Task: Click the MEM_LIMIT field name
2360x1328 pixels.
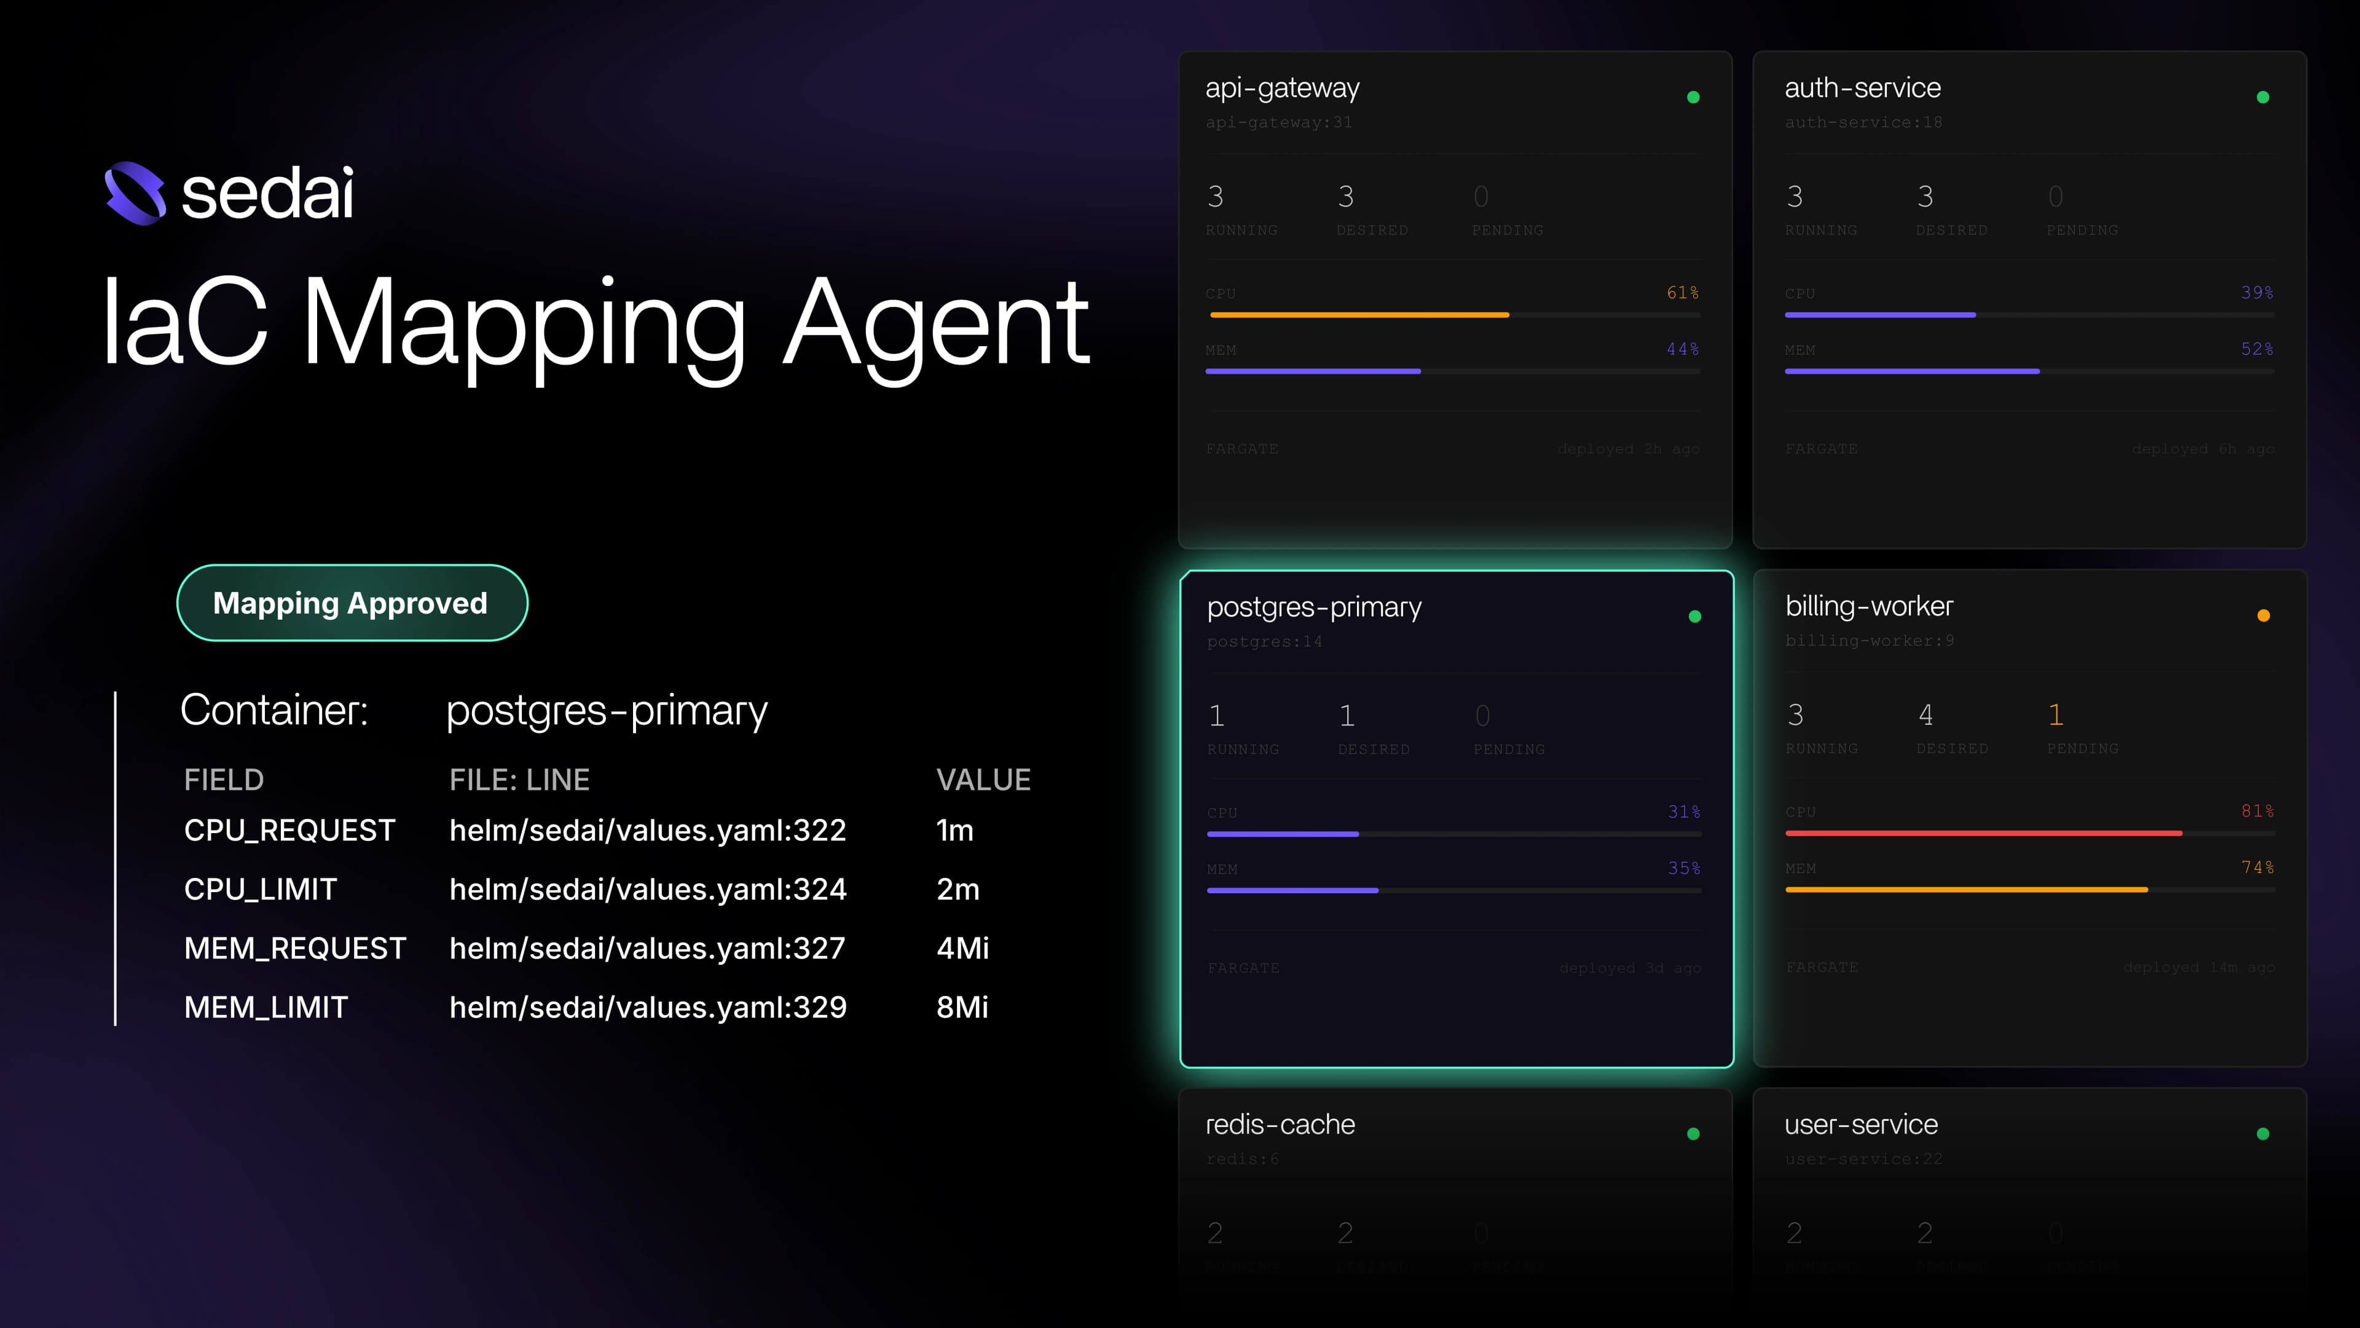Action: 265,1007
